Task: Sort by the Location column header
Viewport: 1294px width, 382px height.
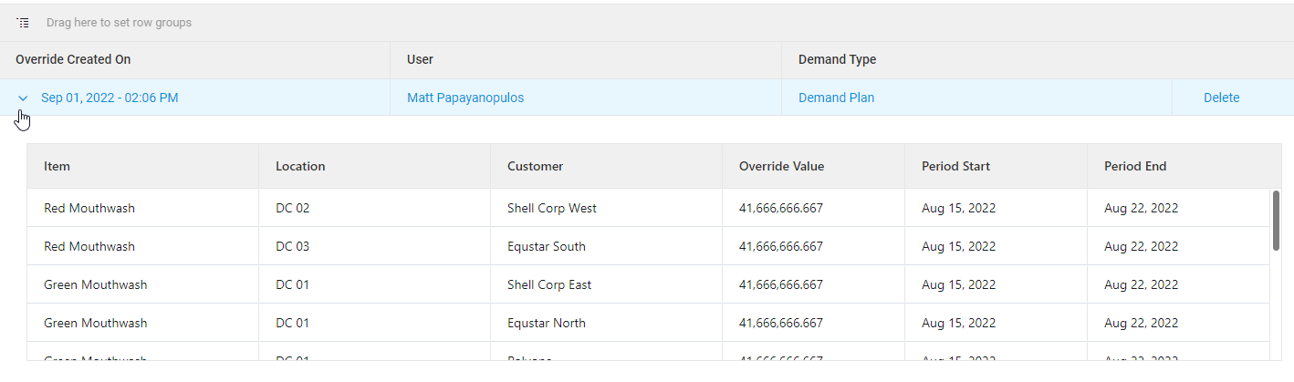Action: coord(300,166)
